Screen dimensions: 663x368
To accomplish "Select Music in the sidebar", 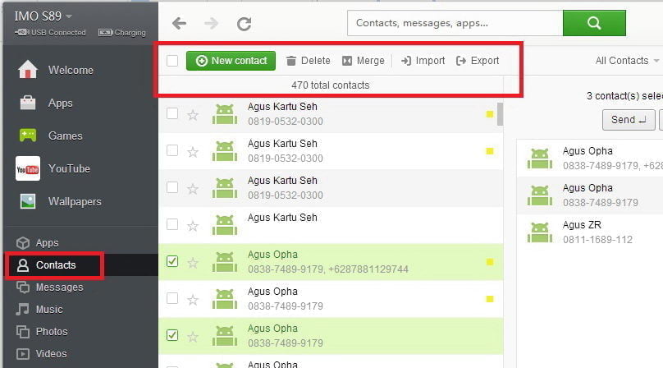I will click(x=49, y=309).
